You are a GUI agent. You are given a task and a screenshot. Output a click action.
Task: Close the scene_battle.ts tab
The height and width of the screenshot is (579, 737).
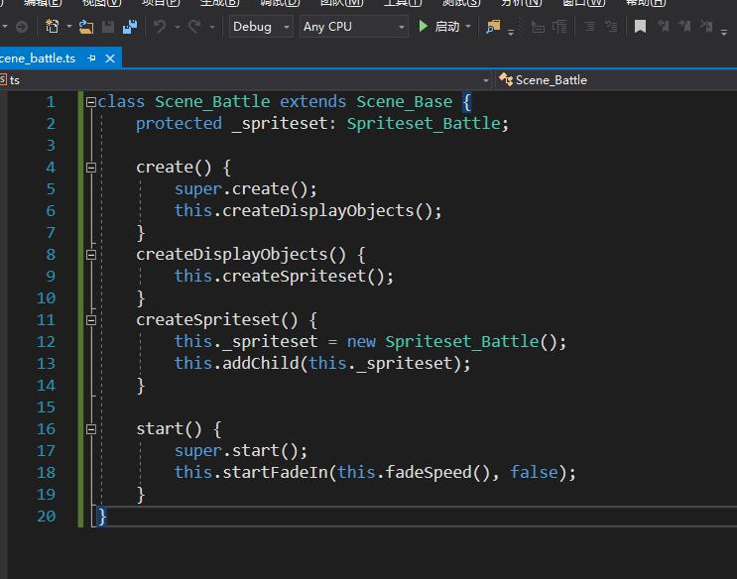point(110,58)
